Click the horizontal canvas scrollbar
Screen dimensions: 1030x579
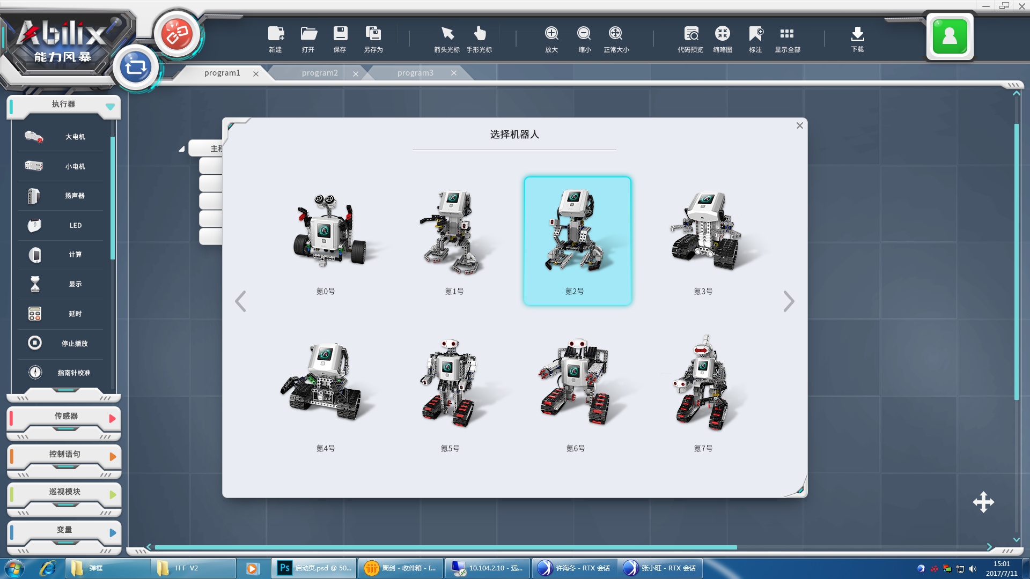[x=445, y=547]
